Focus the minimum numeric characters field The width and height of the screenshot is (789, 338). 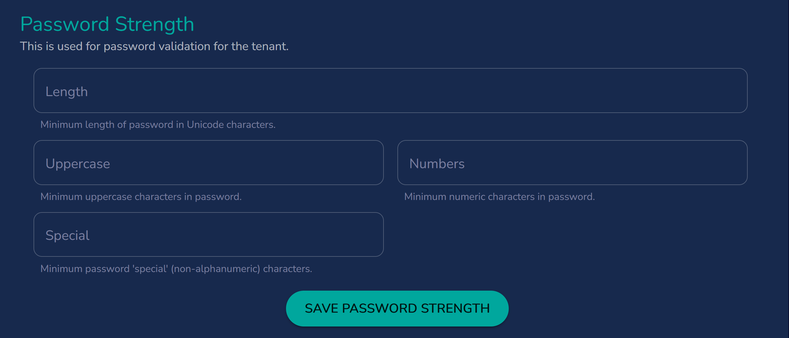572,163
